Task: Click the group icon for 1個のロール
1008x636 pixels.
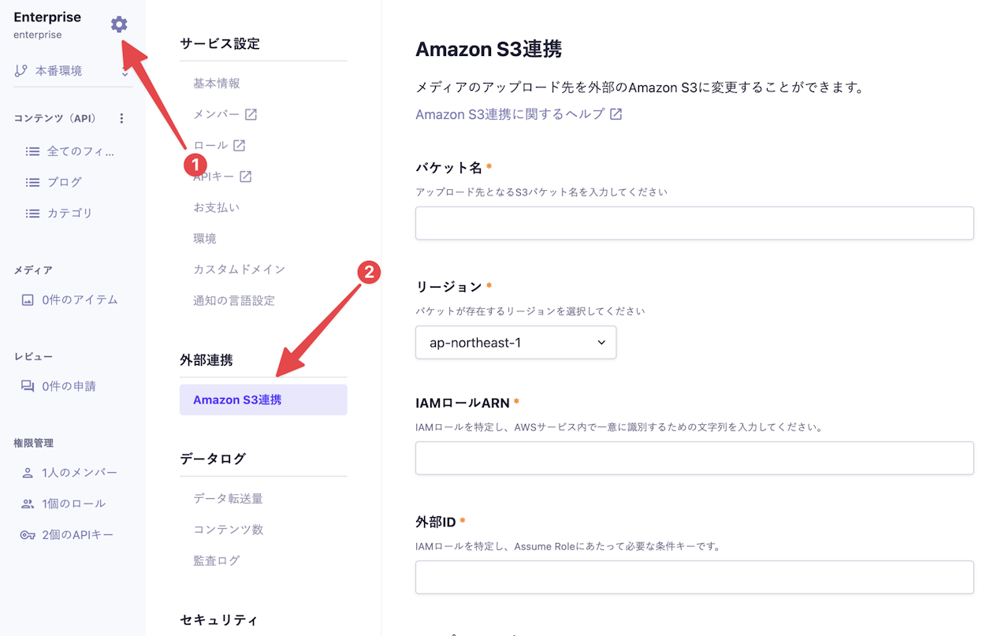Action: pos(28,504)
